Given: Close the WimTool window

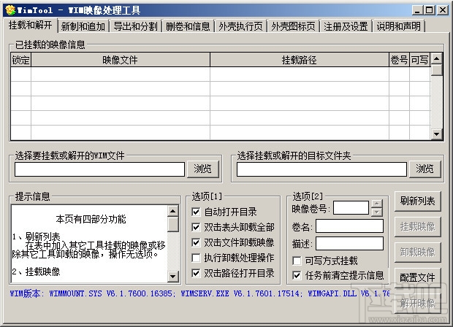Looking at the screenshot, I should pyautogui.click(x=443, y=10).
